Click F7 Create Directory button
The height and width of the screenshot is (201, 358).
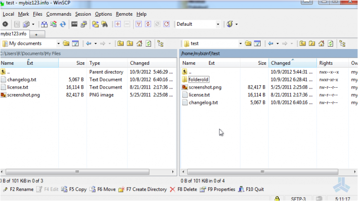[143, 190]
